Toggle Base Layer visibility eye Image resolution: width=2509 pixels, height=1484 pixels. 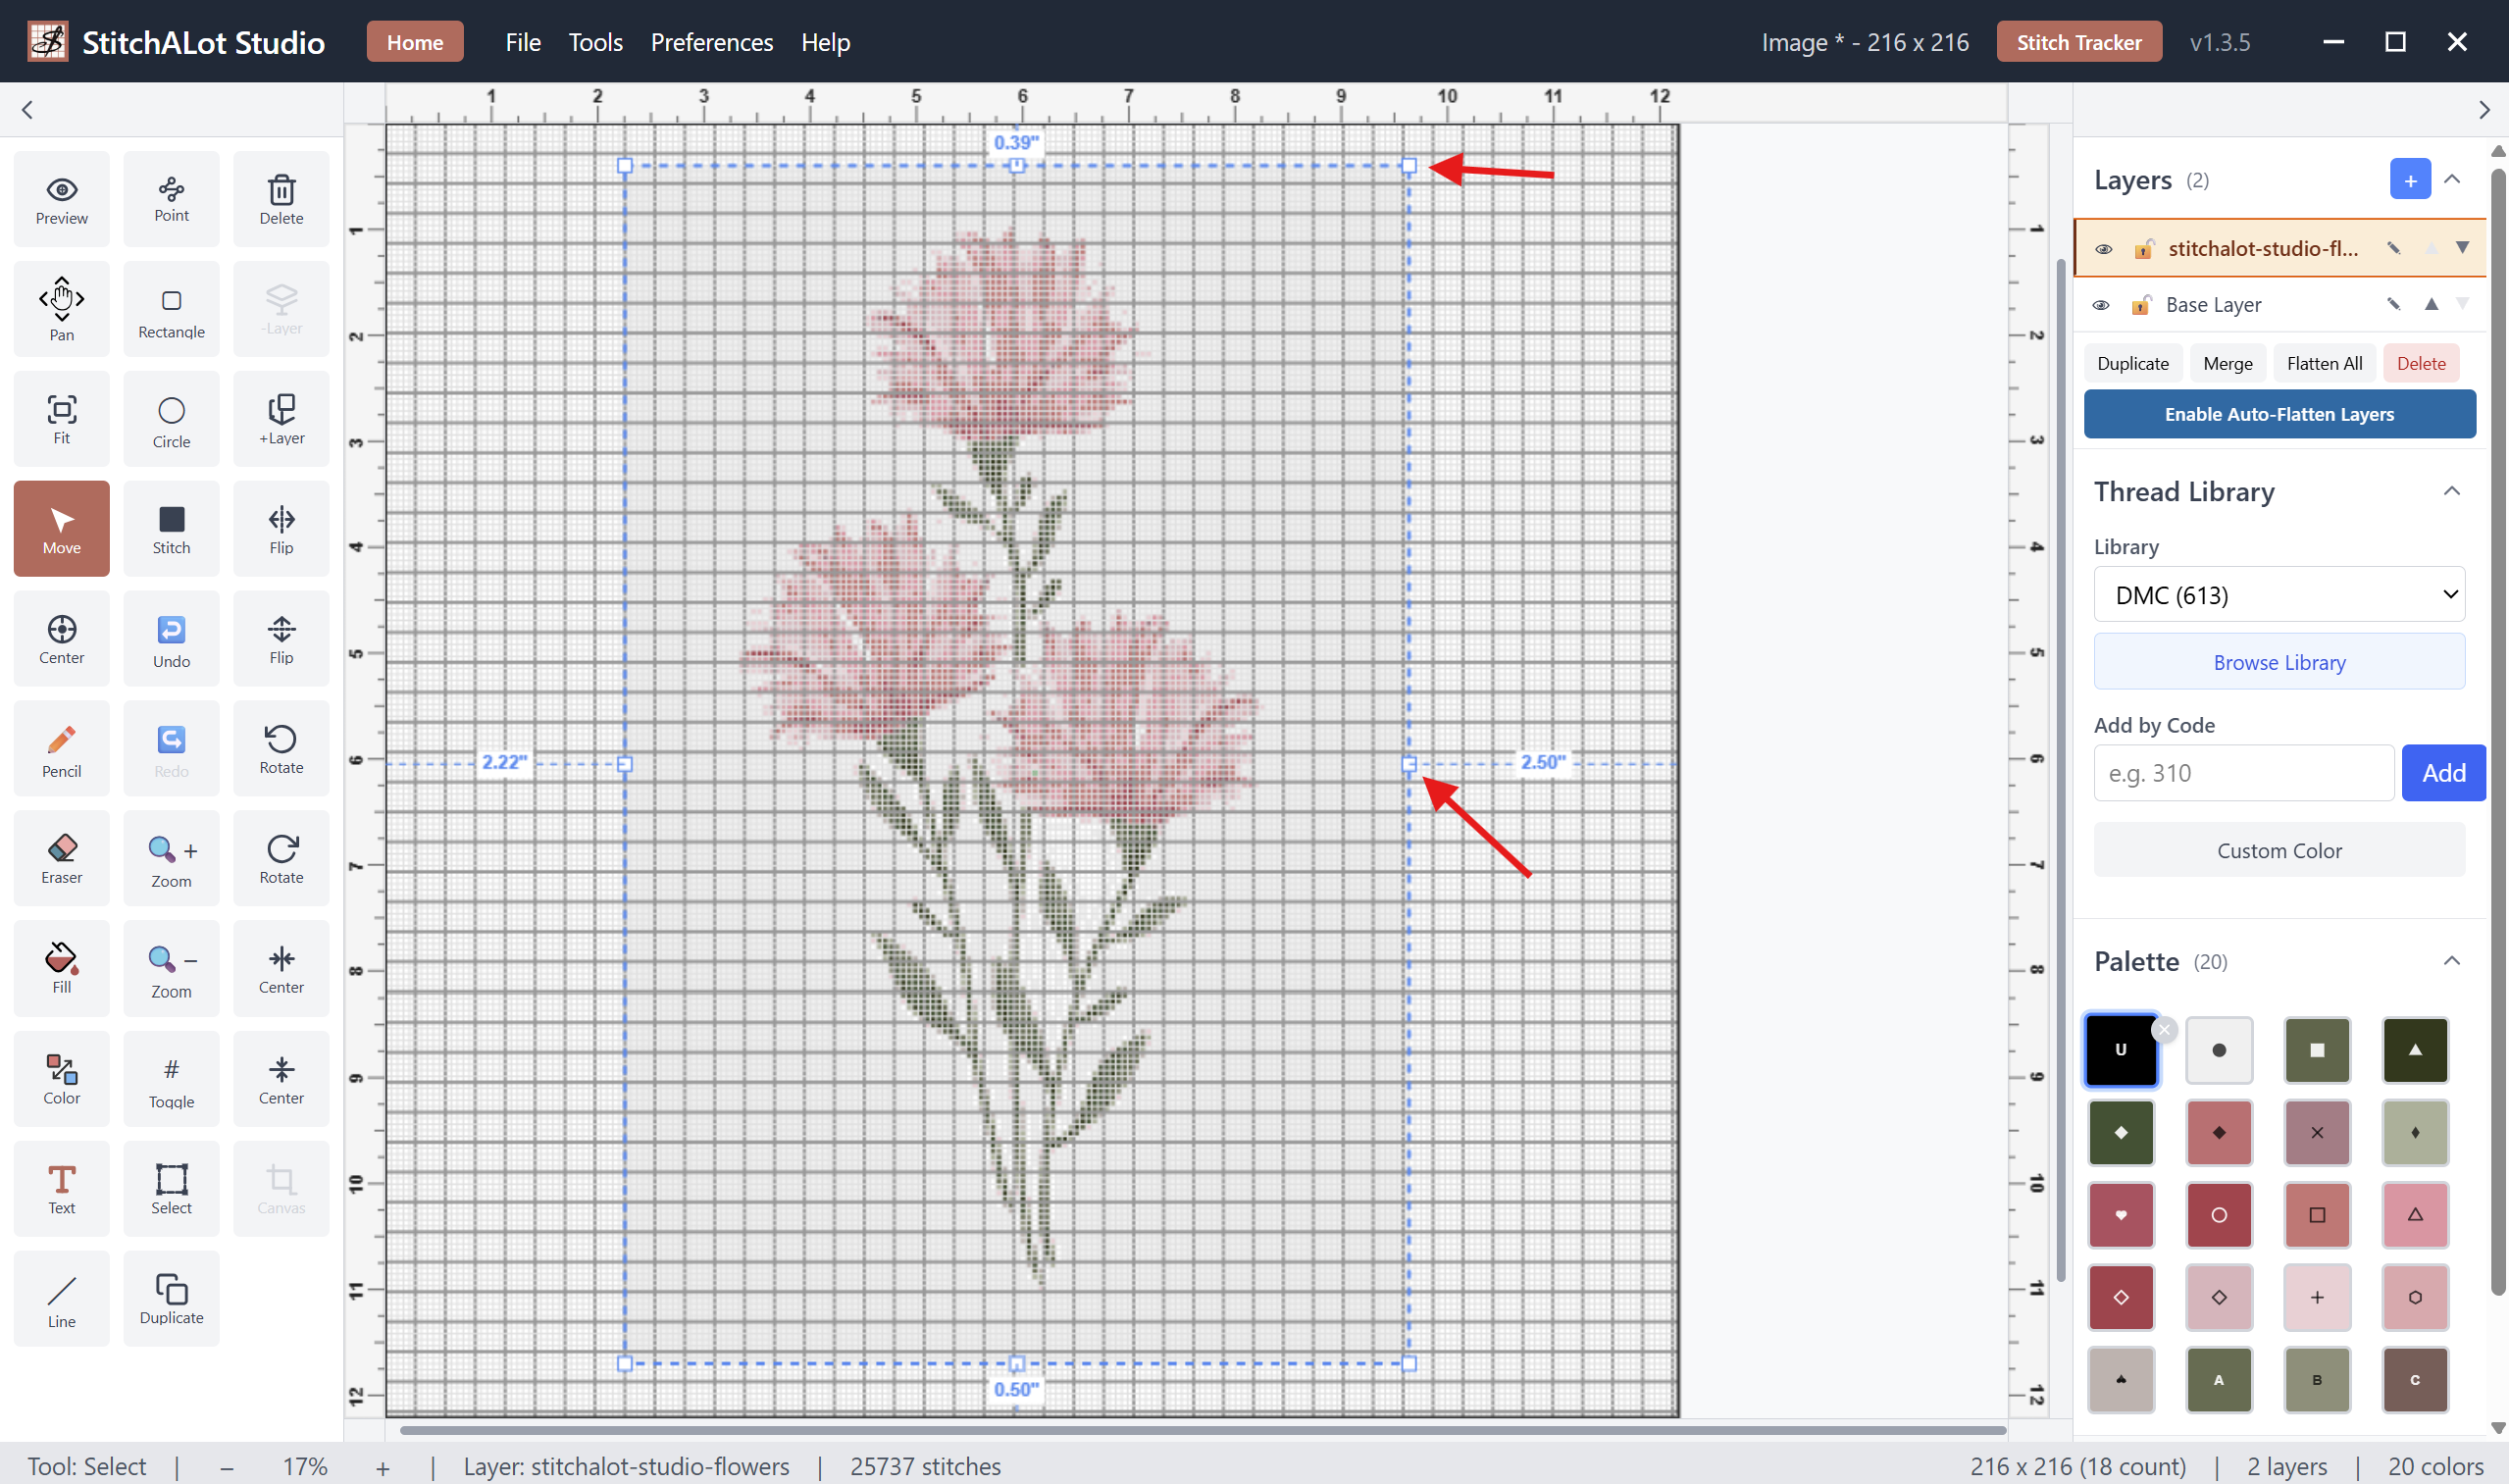point(2101,305)
